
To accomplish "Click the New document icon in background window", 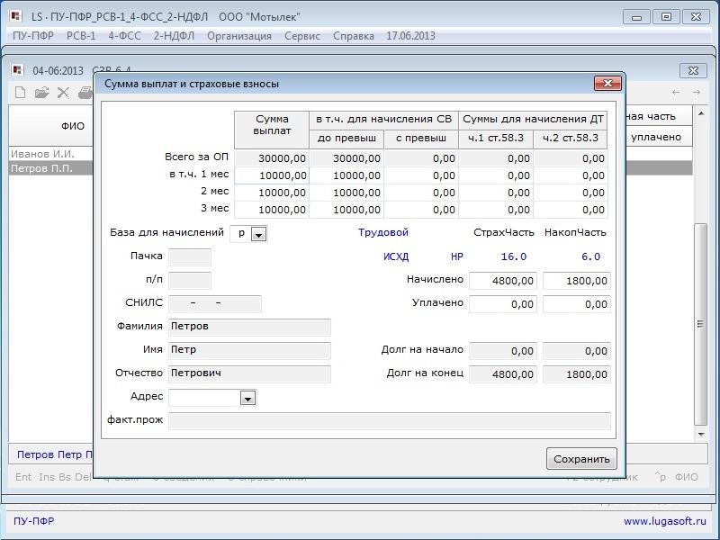I will (x=20, y=93).
